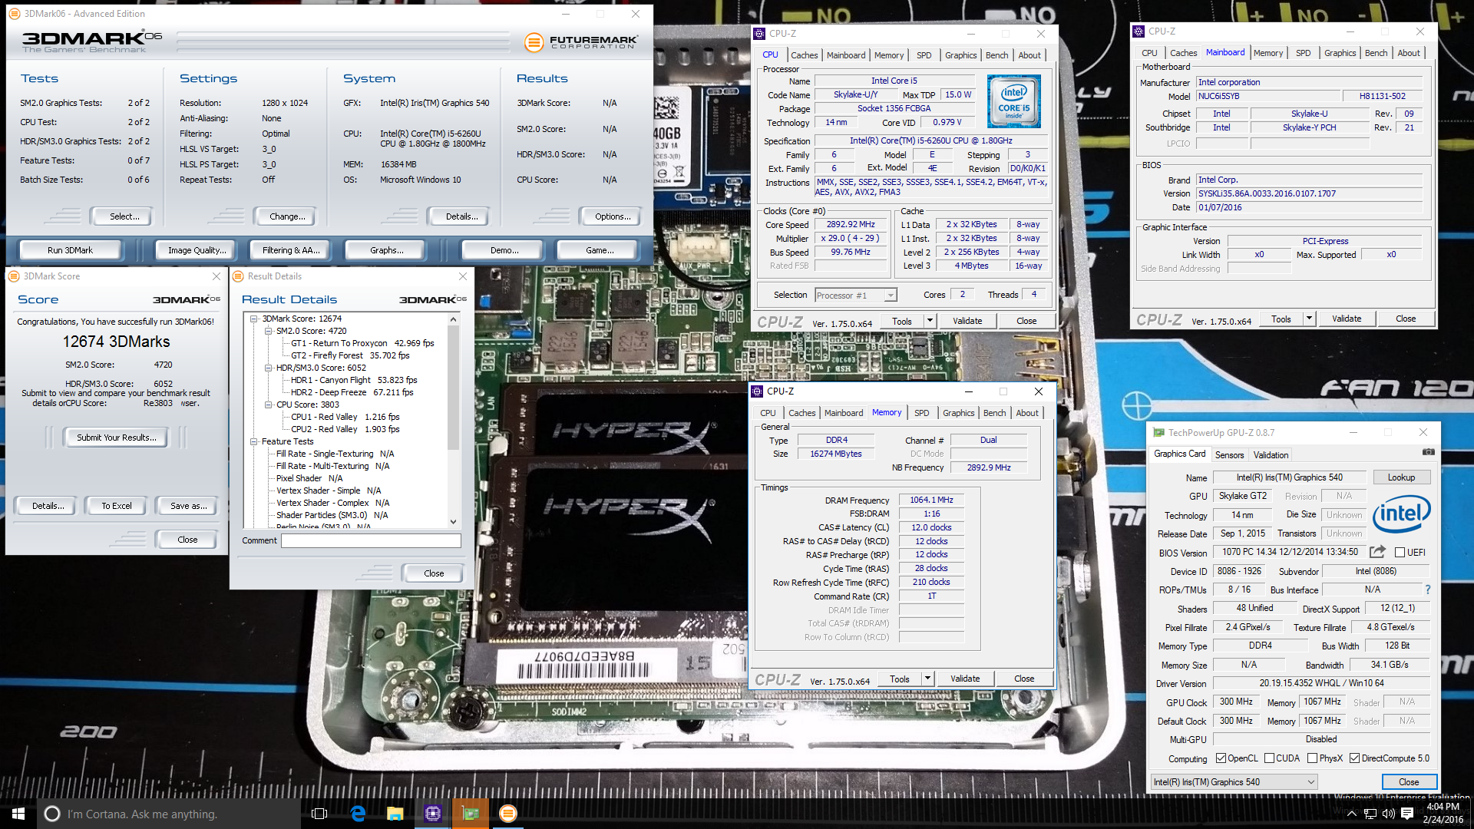The image size is (1474, 829).
Task: Select 'GT1 - Return To Proxycon' row
Action: pyautogui.click(x=362, y=343)
